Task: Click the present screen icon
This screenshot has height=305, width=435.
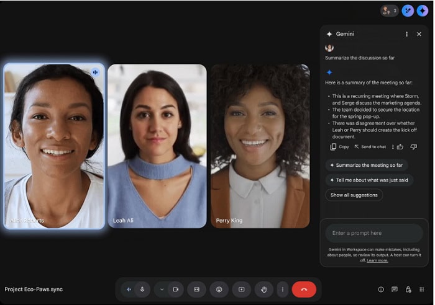Action: click(x=241, y=290)
